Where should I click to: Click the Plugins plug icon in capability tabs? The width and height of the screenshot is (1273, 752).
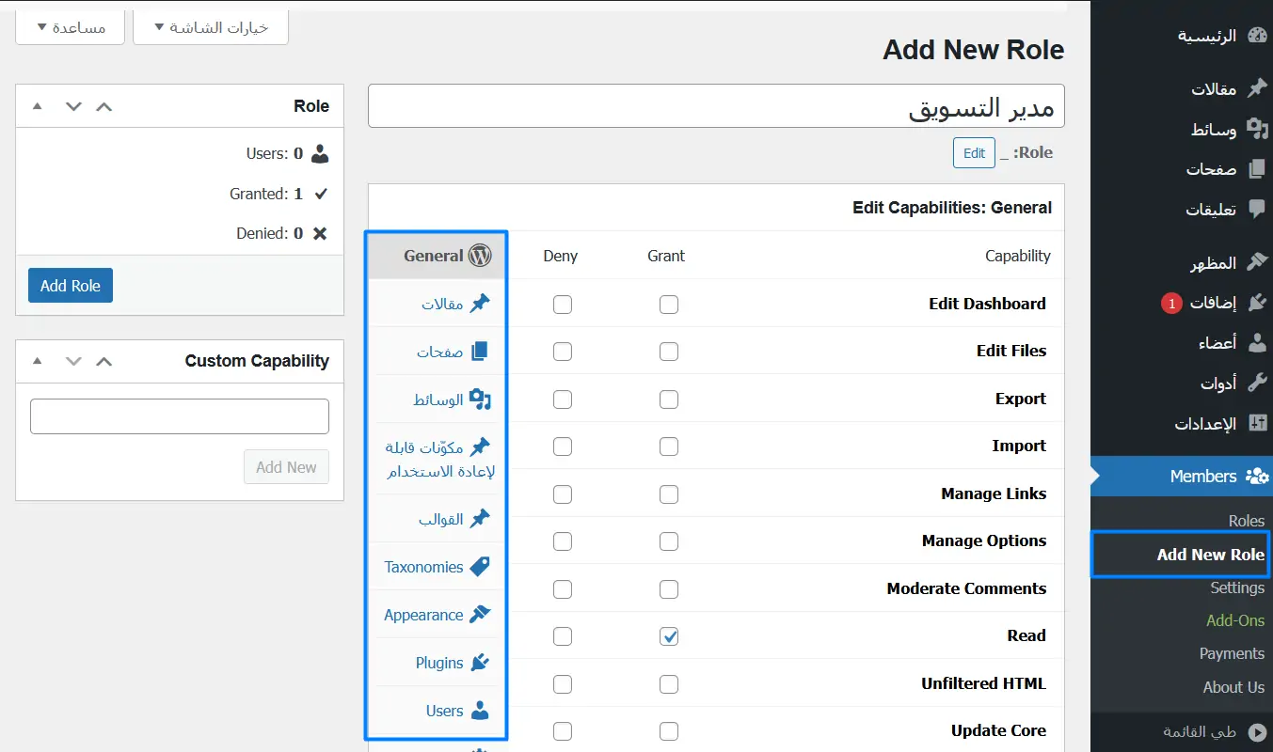pos(480,663)
